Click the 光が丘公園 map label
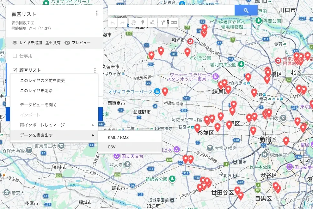The width and height of the screenshot is (313, 209). point(200,58)
